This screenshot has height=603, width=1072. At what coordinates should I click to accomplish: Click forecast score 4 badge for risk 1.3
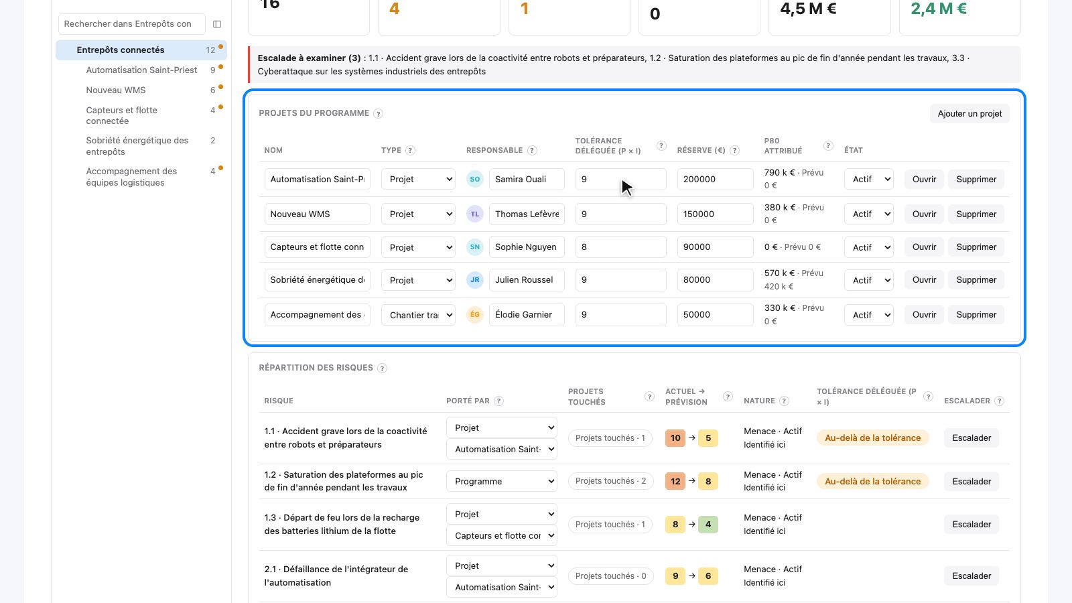(x=708, y=525)
